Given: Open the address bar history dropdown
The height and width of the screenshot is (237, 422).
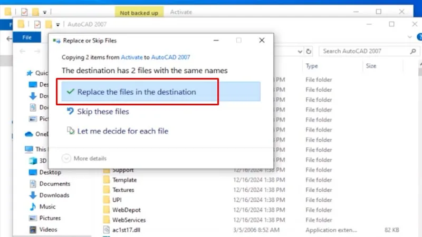Looking at the screenshot, I should click(x=299, y=51).
